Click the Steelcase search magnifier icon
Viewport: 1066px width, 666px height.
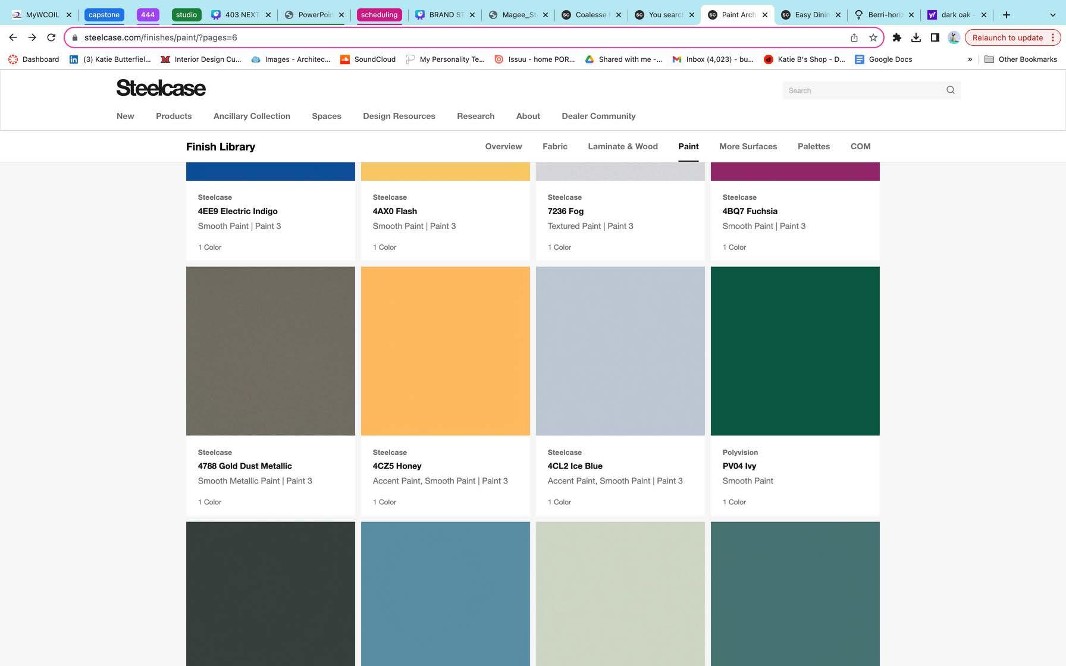coord(951,90)
